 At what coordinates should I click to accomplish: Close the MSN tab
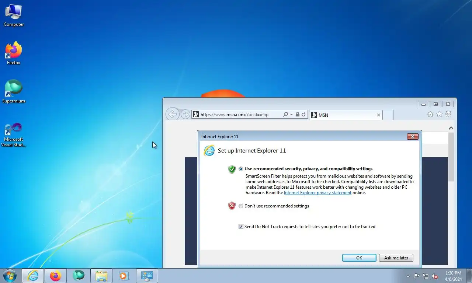[x=378, y=115]
